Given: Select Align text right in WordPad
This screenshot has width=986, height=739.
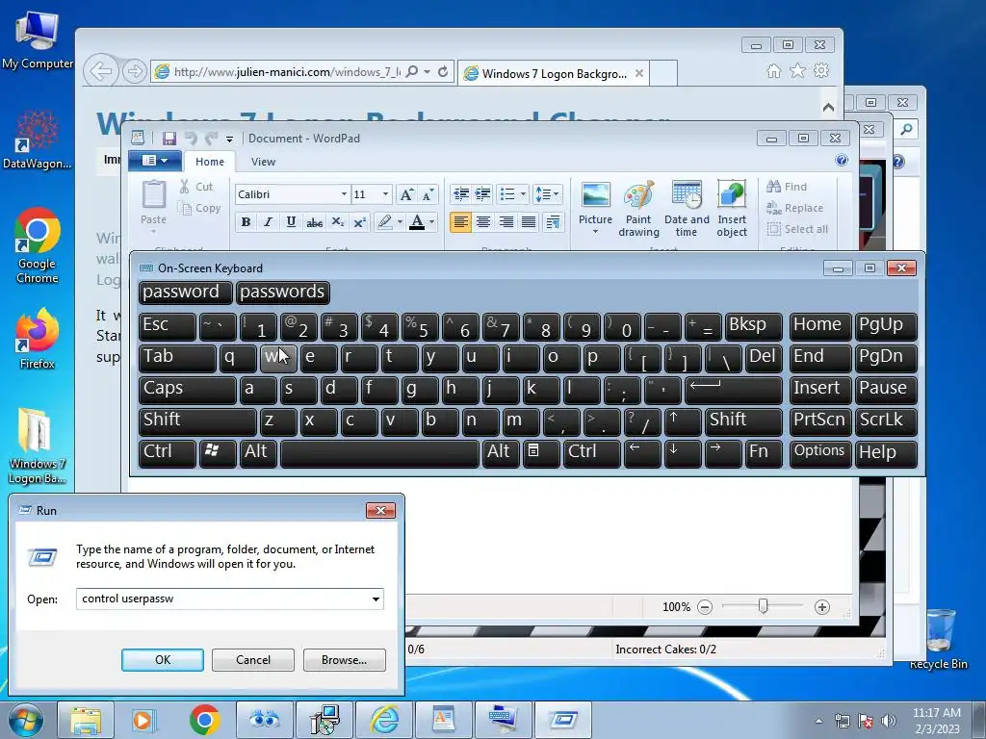Looking at the screenshot, I should tap(506, 222).
